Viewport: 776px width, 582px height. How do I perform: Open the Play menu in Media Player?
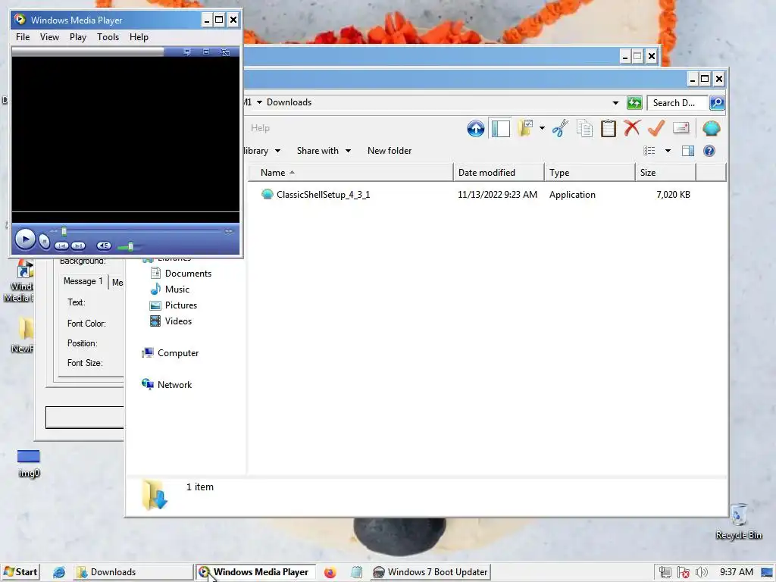point(78,37)
